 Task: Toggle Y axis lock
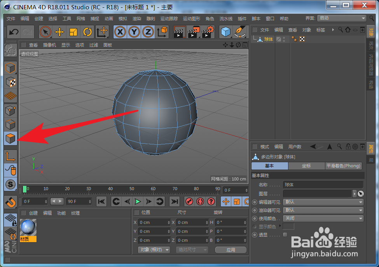134,32
